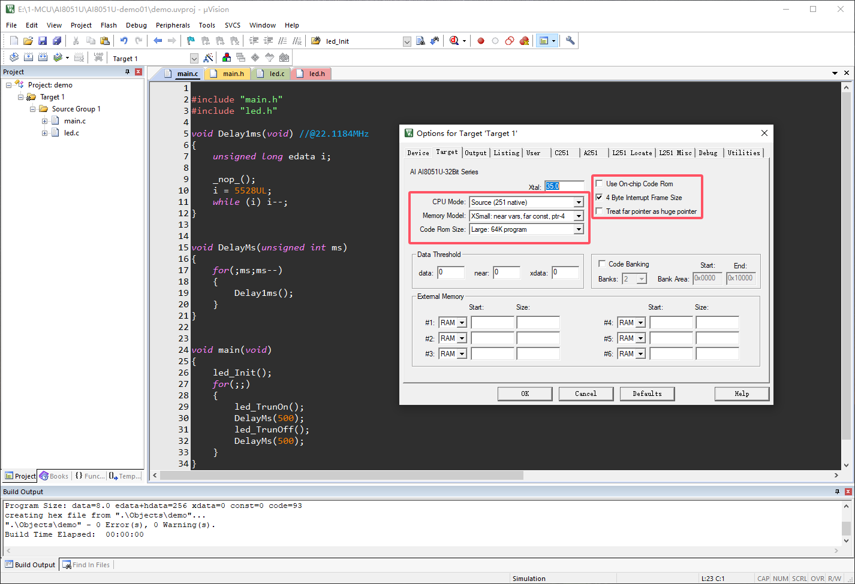Open Configuration with the wrench icon
The width and height of the screenshot is (855, 584).
[570, 41]
